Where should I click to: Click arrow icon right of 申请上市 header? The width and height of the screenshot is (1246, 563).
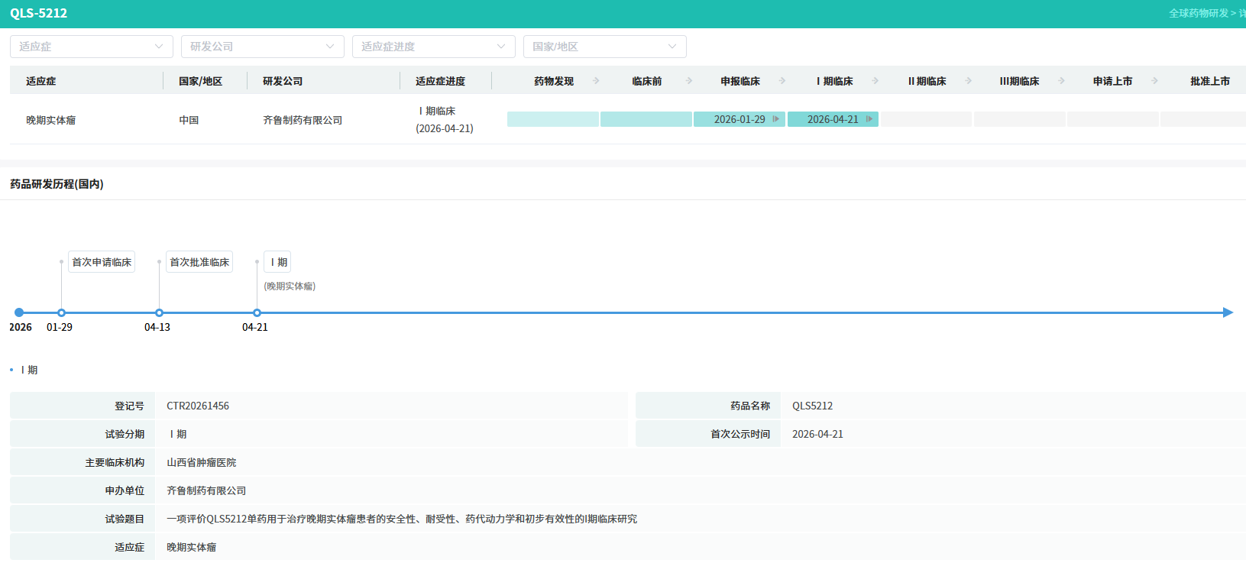(1155, 81)
